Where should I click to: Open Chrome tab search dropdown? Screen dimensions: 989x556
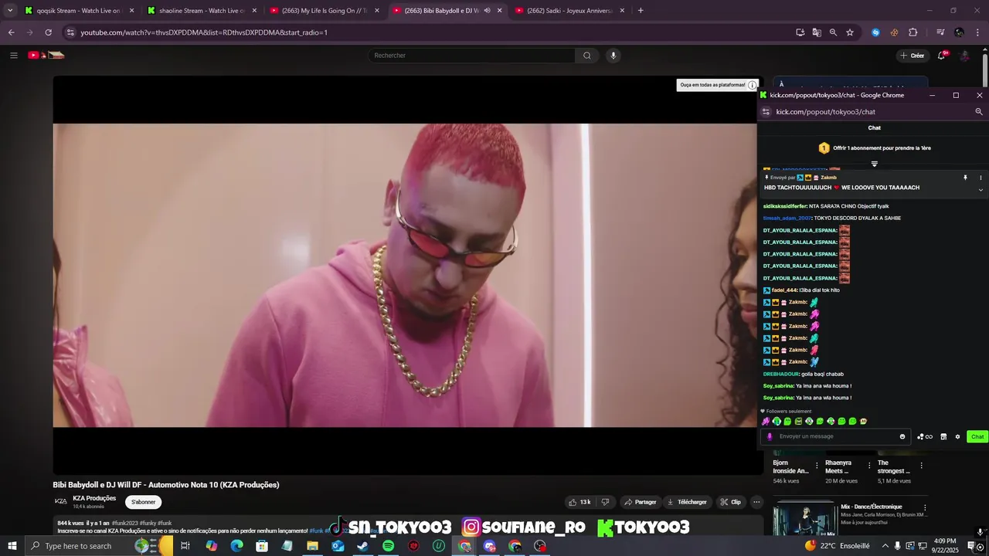click(x=10, y=11)
